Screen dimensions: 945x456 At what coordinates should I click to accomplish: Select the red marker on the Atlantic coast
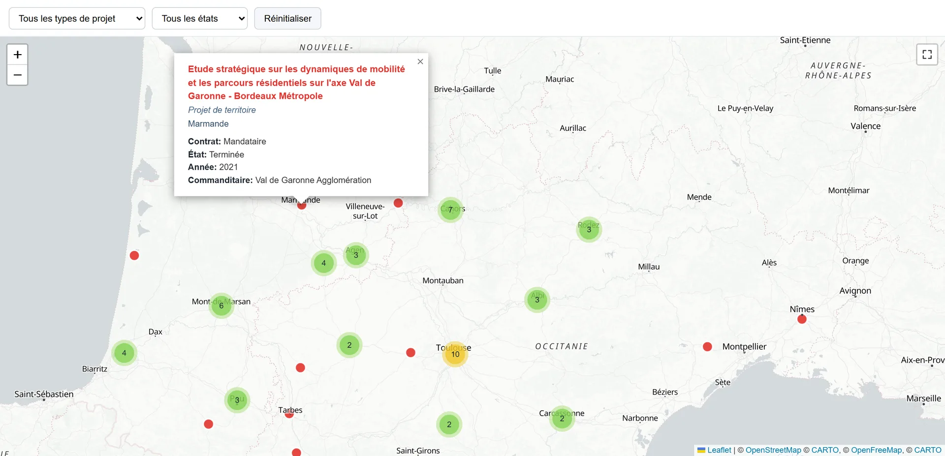point(134,255)
